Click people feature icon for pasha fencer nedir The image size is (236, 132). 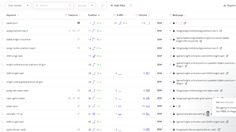coord(79,129)
